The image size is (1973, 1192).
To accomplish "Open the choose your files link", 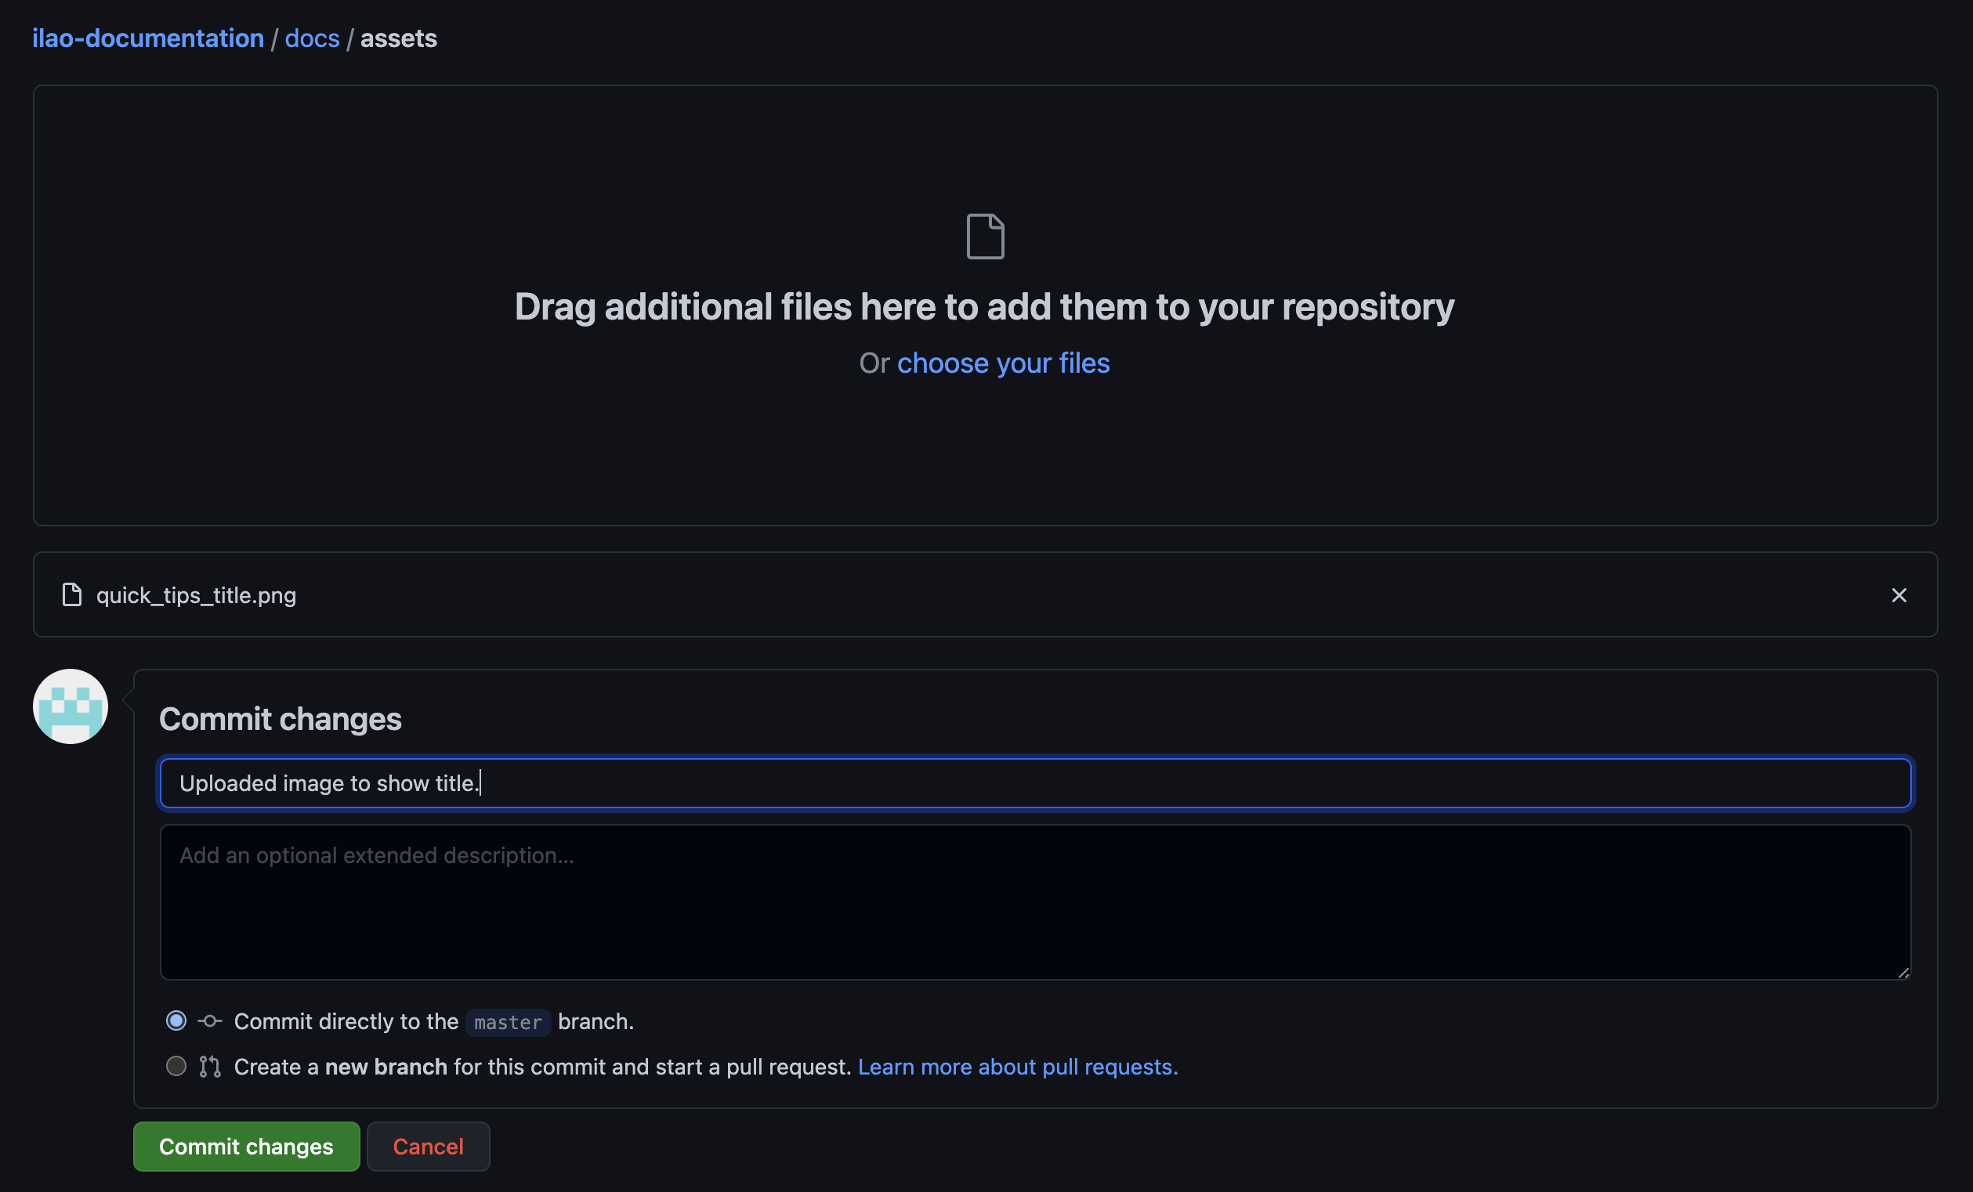I will tap(1003, 363).
